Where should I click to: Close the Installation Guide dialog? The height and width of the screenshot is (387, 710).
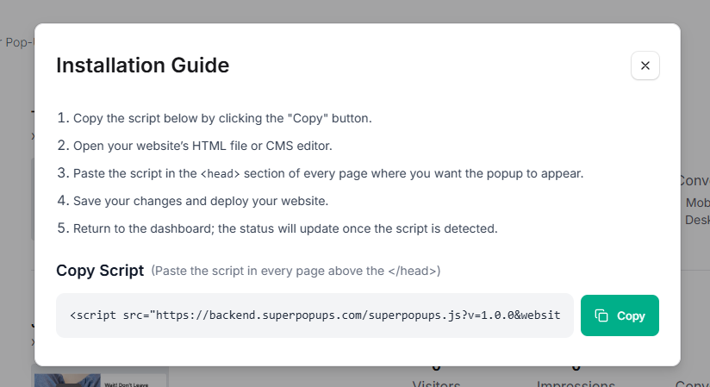pyautogui.click(x=645, y=66)
